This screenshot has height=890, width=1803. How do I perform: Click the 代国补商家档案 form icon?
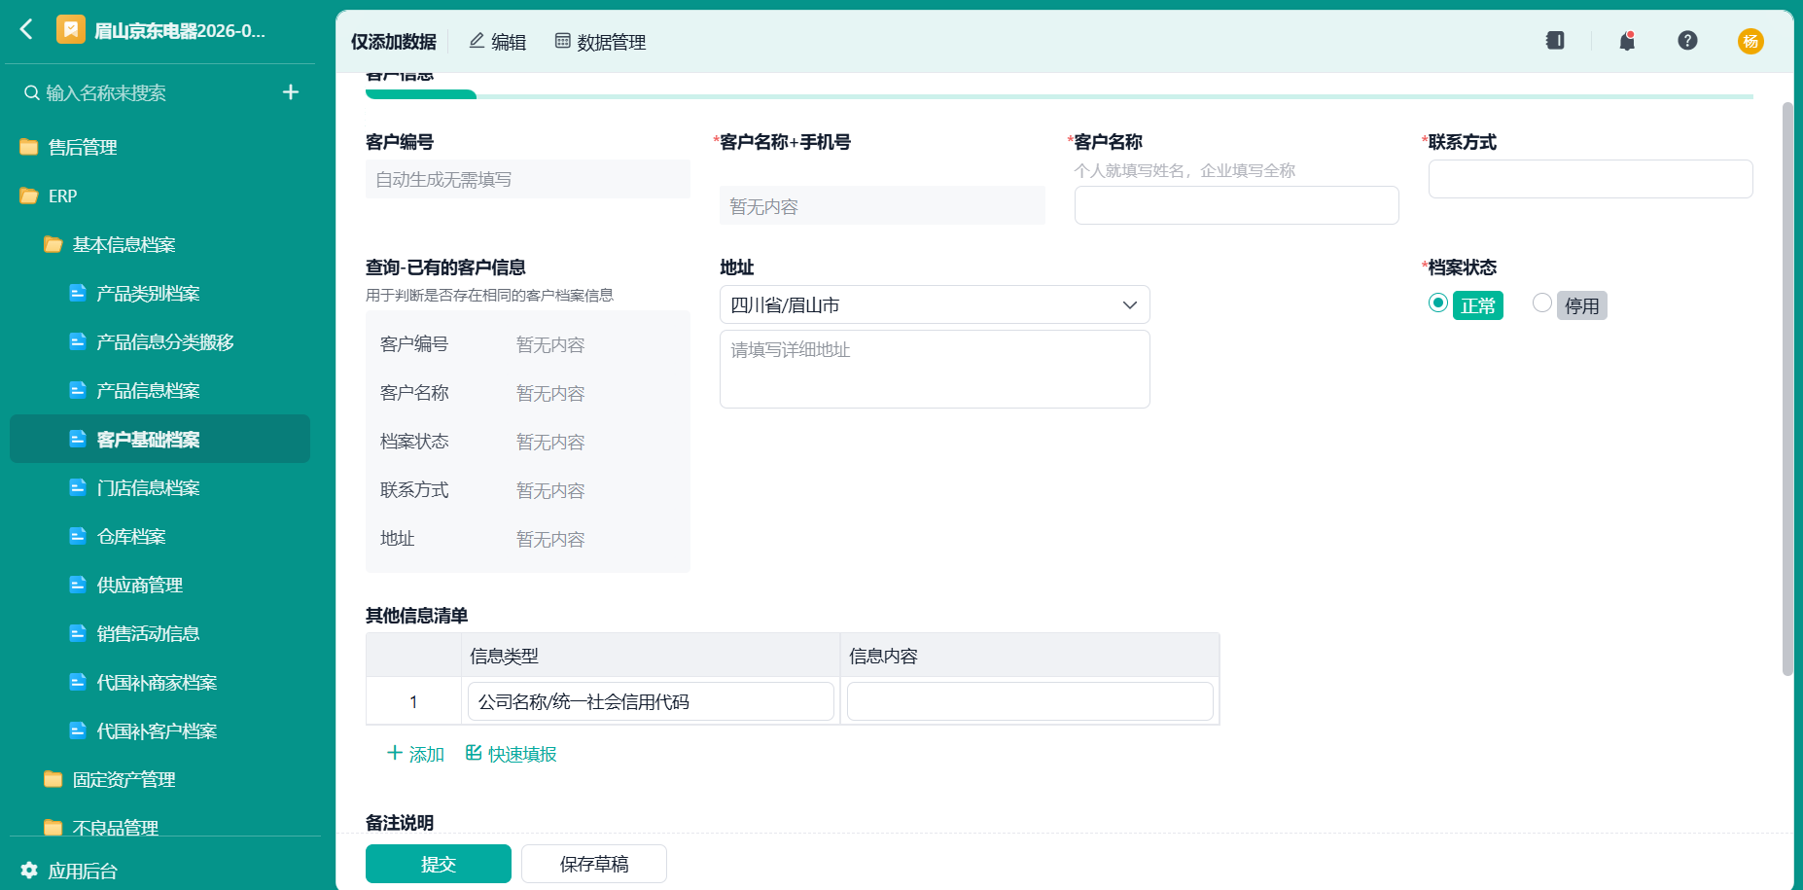pos(78,682)
